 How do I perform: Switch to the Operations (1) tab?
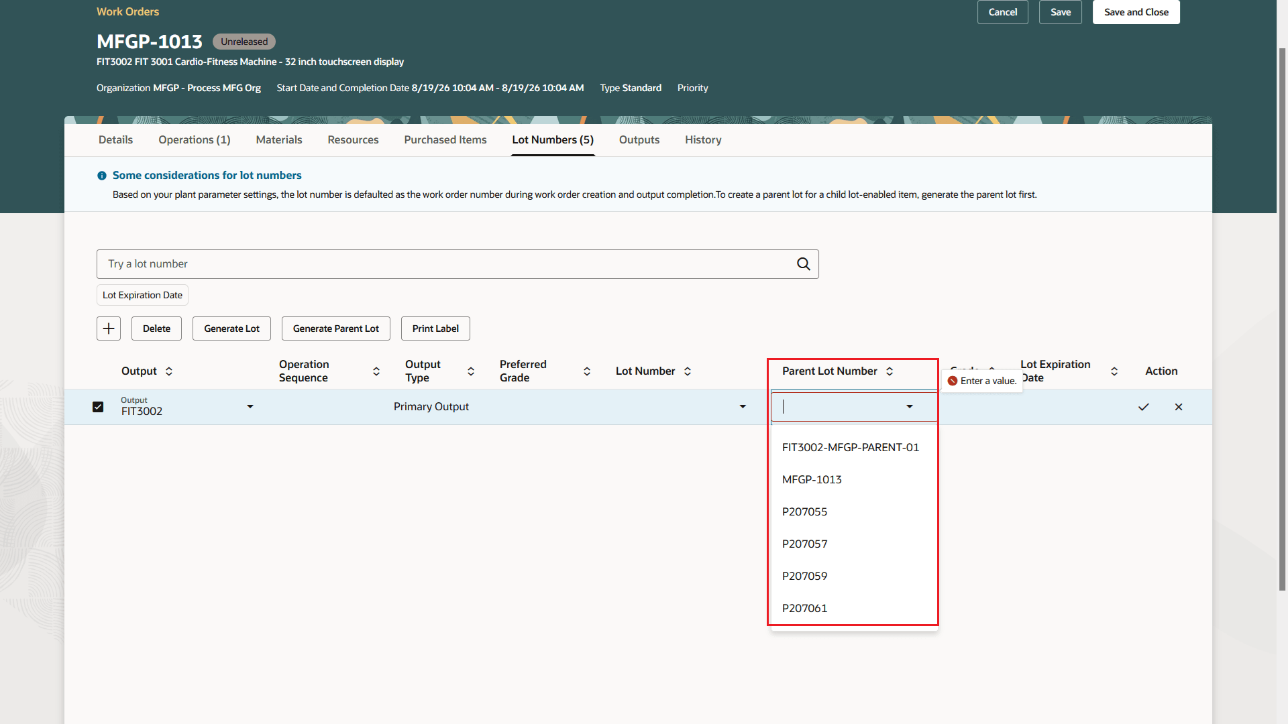(195, 139)
